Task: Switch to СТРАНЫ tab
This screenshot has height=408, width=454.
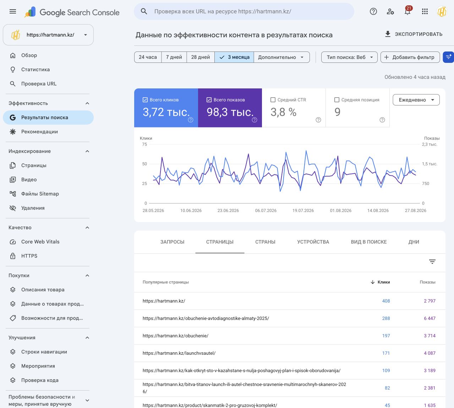Action: click(266, 242)
